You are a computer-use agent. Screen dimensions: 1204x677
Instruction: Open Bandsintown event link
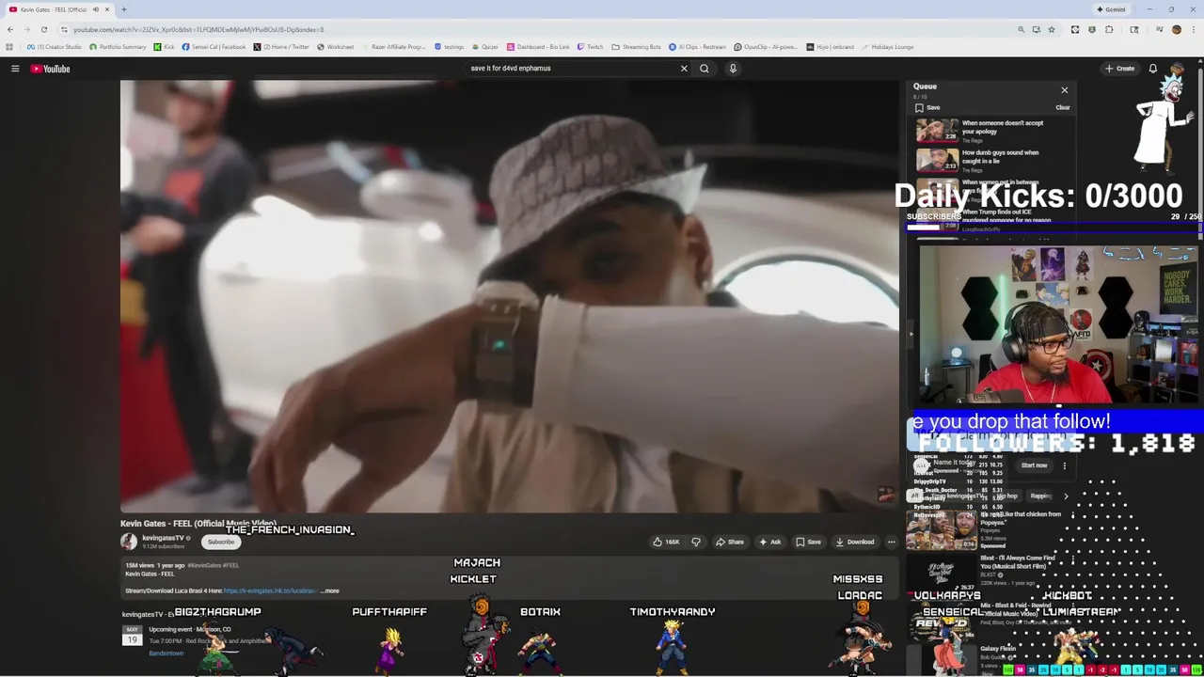click(166, 653)
